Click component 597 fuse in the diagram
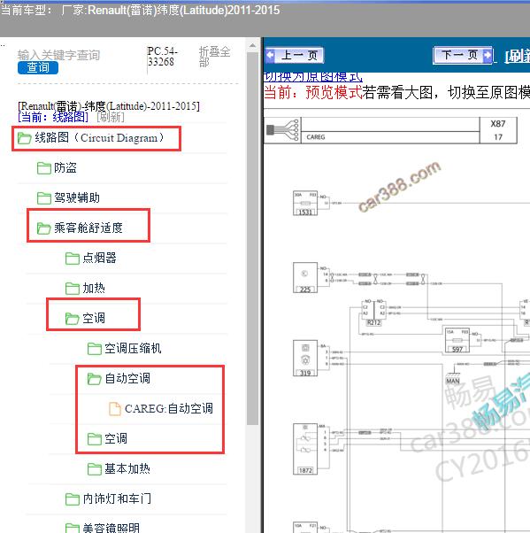The height and width of the screenshot is (533, 530). 457,340
